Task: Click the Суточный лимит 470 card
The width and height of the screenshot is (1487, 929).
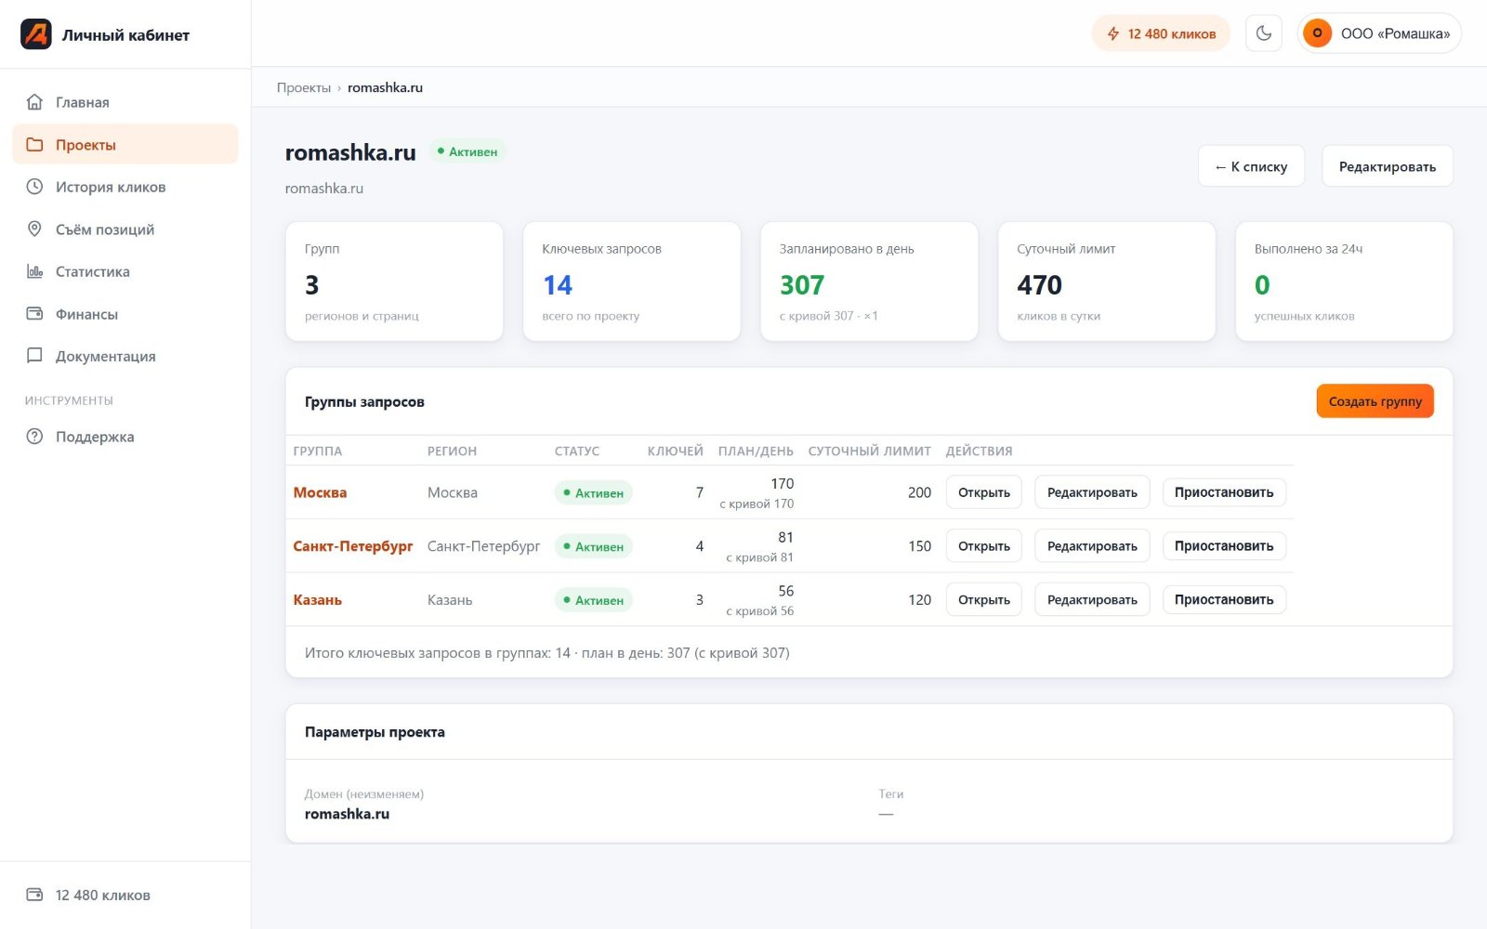Action: tap(1107, 281)
